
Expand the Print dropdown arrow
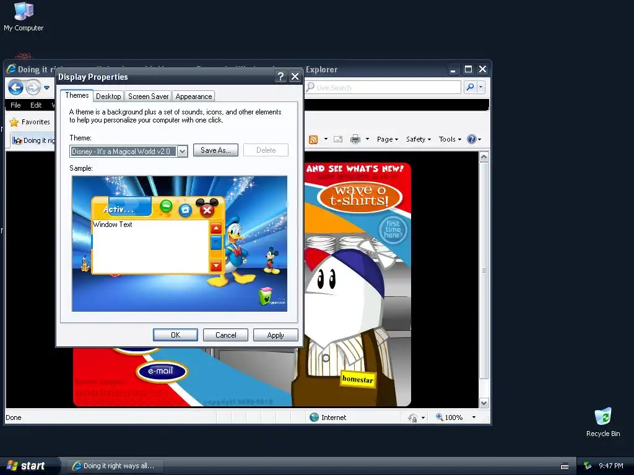pyautogui.click(x=367, y=139)
